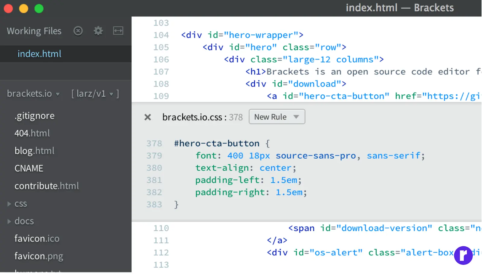Expand the css folder

click(9, 204)
